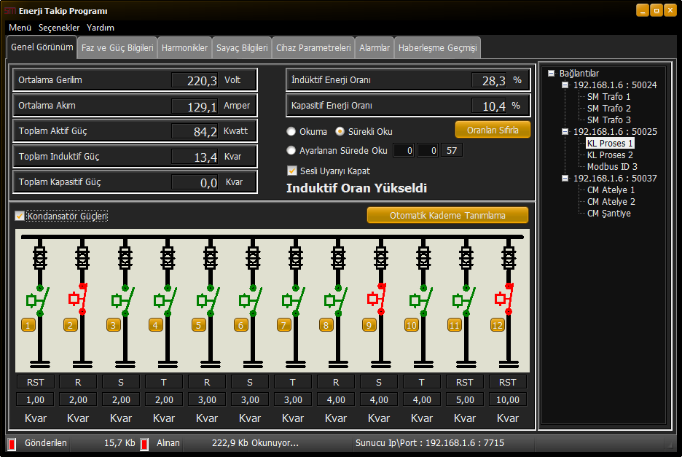This screenshot has width=682, height=457.
Task: Click the stage number 7 badge
Action: (x=284, y=325)
